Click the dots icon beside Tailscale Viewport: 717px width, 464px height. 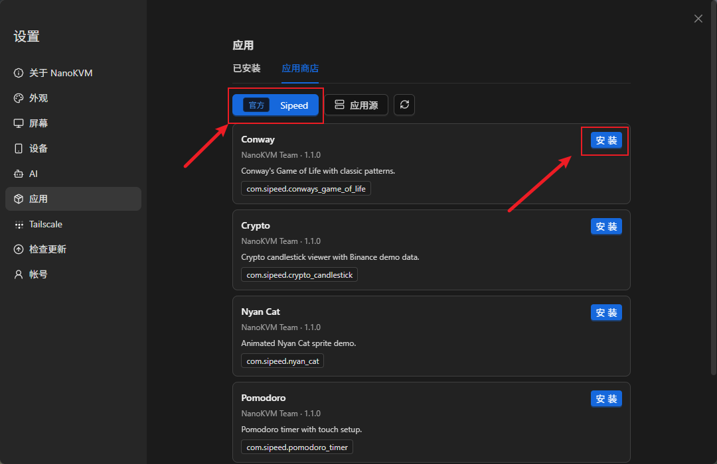coord(19,224)
